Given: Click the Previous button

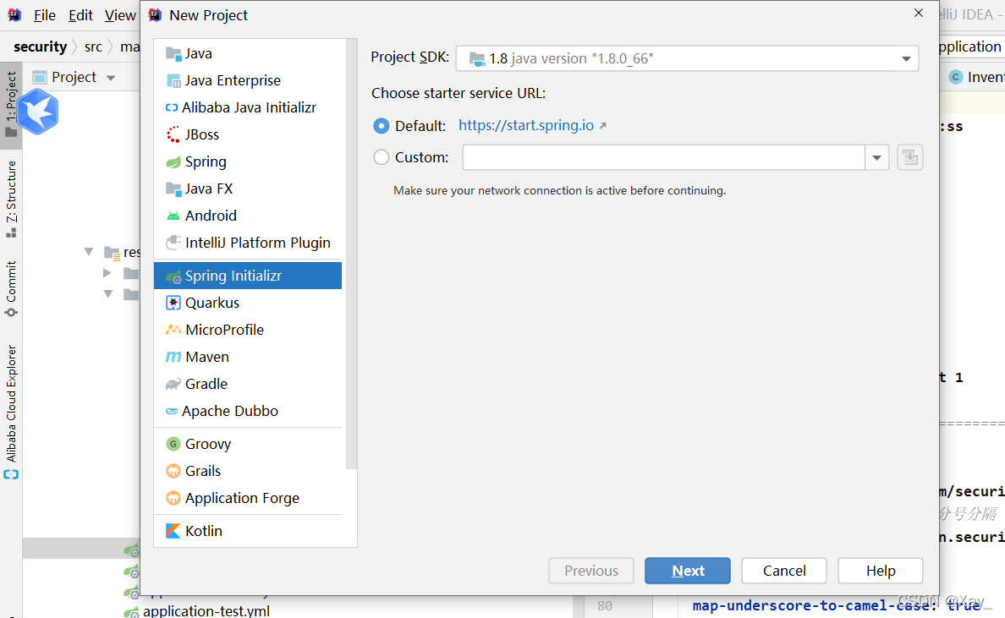Looking at the screenshot, I should coord(591,571).
